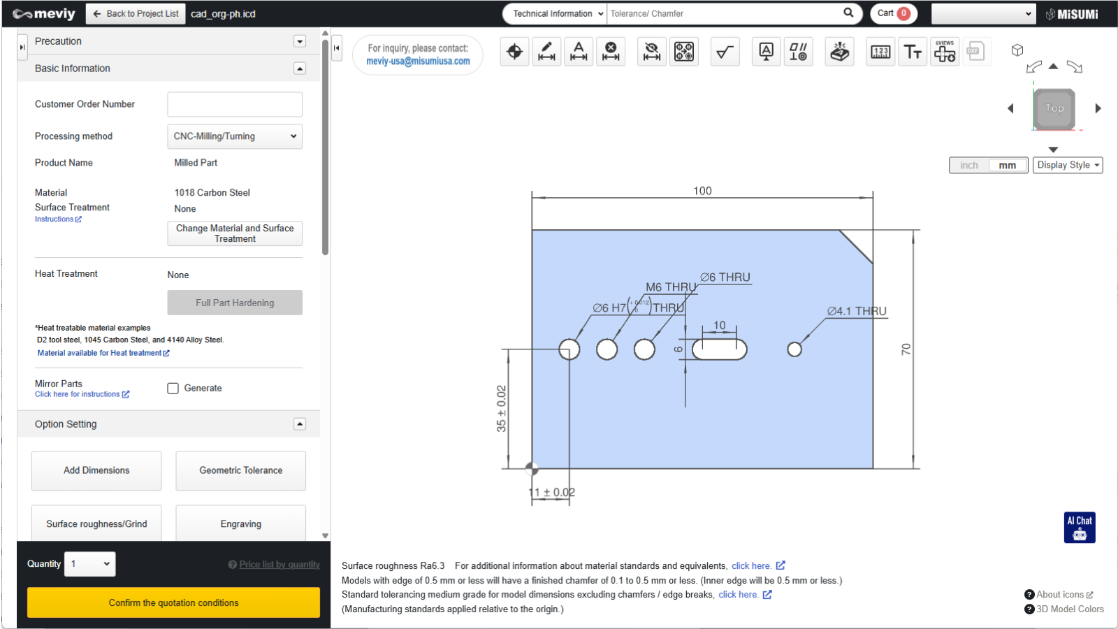Open the Processing method dropdown

[x=235, y=136]
